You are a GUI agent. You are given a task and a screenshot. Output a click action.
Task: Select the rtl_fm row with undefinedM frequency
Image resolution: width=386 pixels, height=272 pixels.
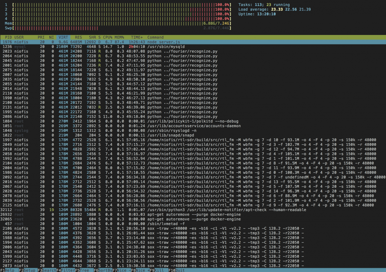click(193, 178)
